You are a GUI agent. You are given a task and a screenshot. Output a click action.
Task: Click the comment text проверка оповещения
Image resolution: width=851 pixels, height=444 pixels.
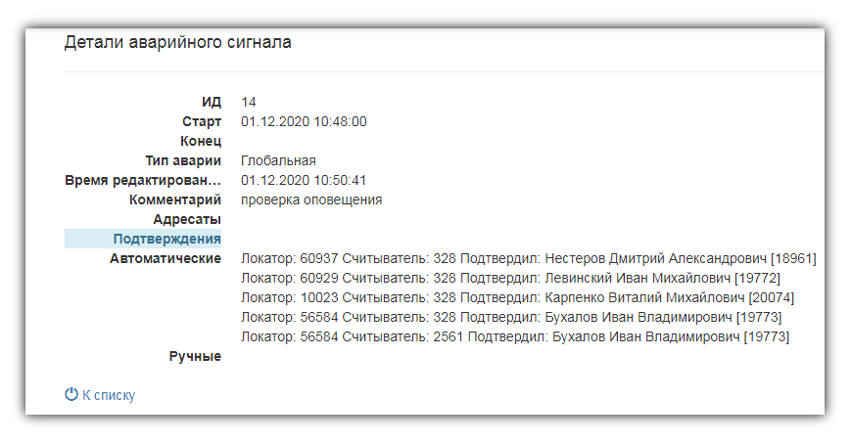tap(311, 200)
